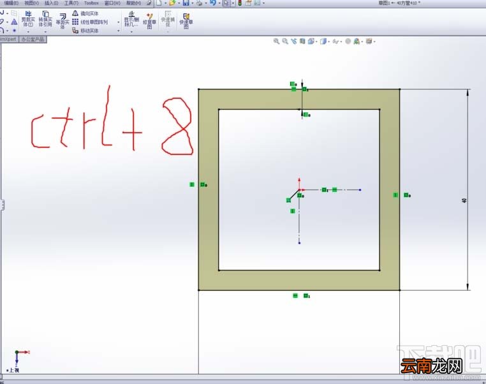
Task: Click the Edit Appearance sphere icon
Action: click(x=348, y=41)
